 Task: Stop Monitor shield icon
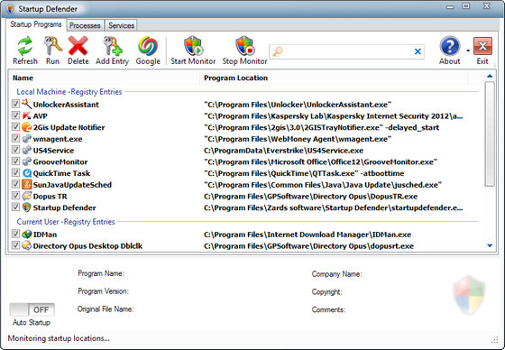coord(244,46)
